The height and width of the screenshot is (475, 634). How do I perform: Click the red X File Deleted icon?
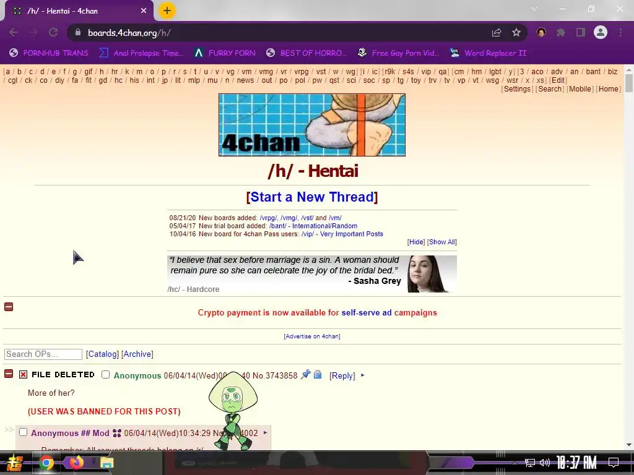pos(23,374)
